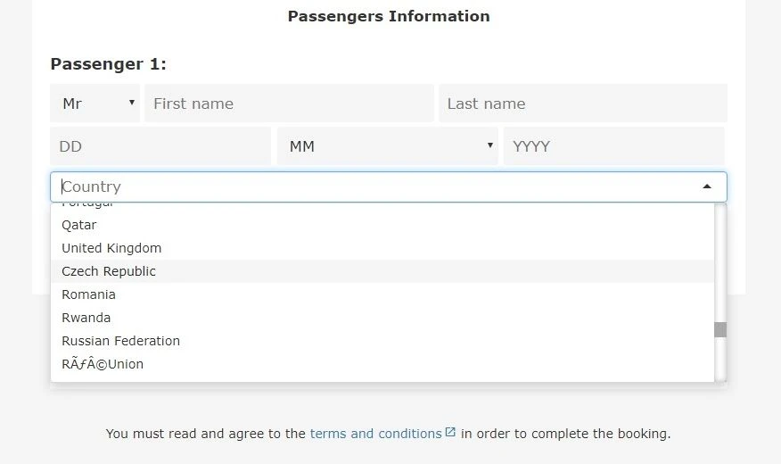Click the external link icon after terms and conditions

tap(450, 432)
